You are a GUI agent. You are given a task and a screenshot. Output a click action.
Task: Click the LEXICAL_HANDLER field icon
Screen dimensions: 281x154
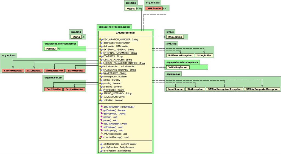(101, 60)
